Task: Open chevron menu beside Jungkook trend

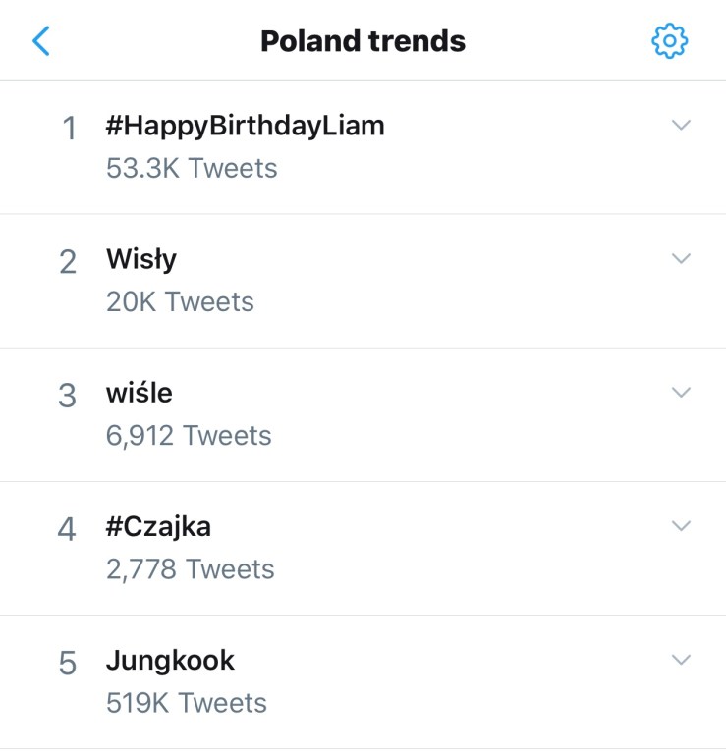Action: pyautogui.click(x=681, y=659)
